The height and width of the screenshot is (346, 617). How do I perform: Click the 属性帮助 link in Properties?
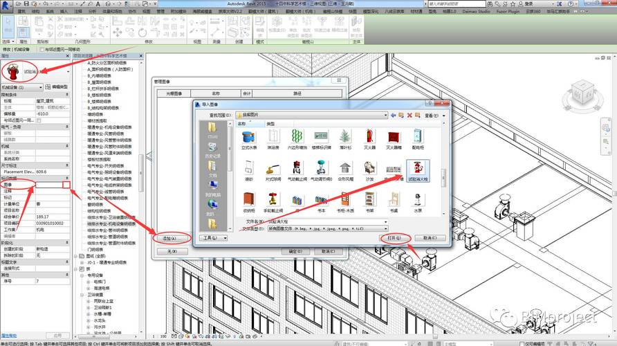point(9,336)
